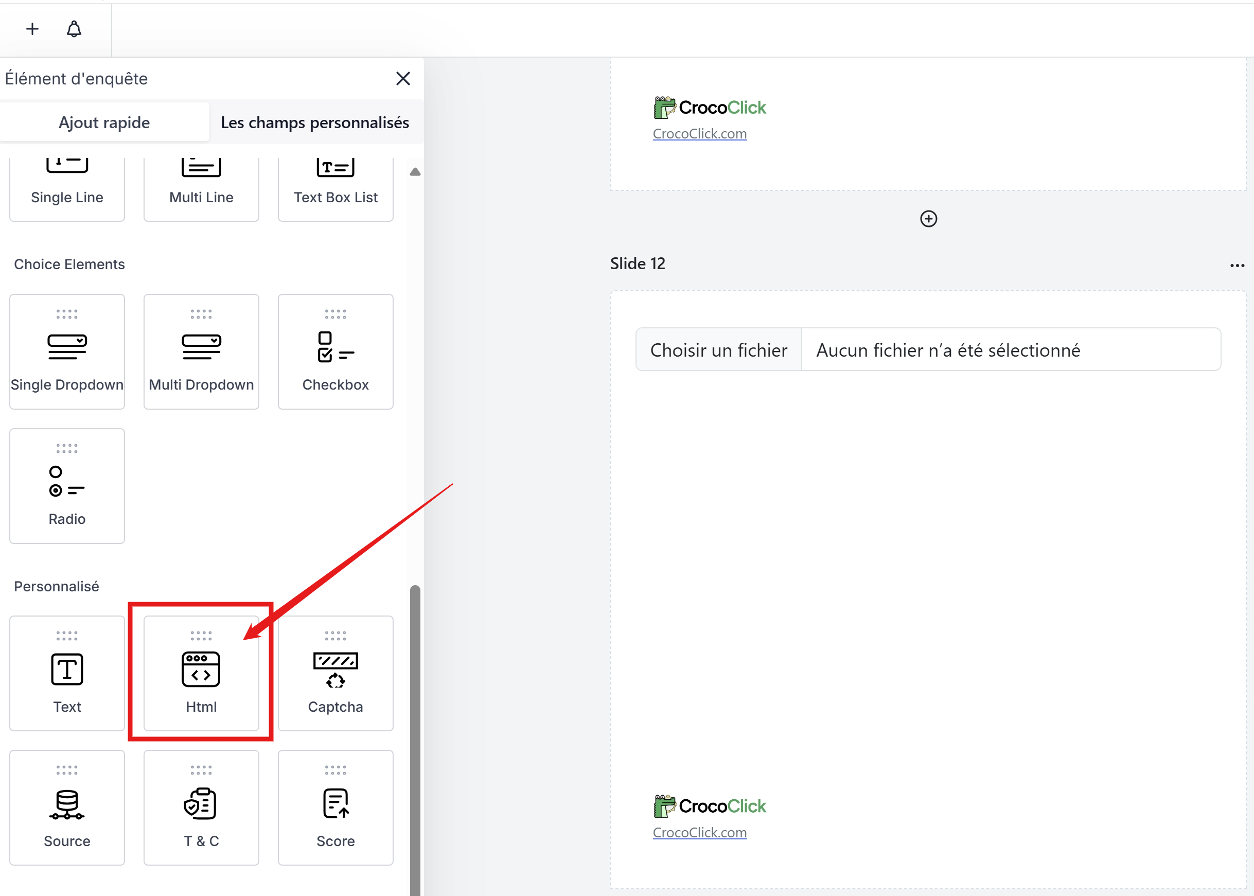Select the Score element
Screen dimensions: 1254x896
[x=335, y=807]
